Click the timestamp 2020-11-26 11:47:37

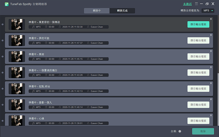tap(73, 43)
